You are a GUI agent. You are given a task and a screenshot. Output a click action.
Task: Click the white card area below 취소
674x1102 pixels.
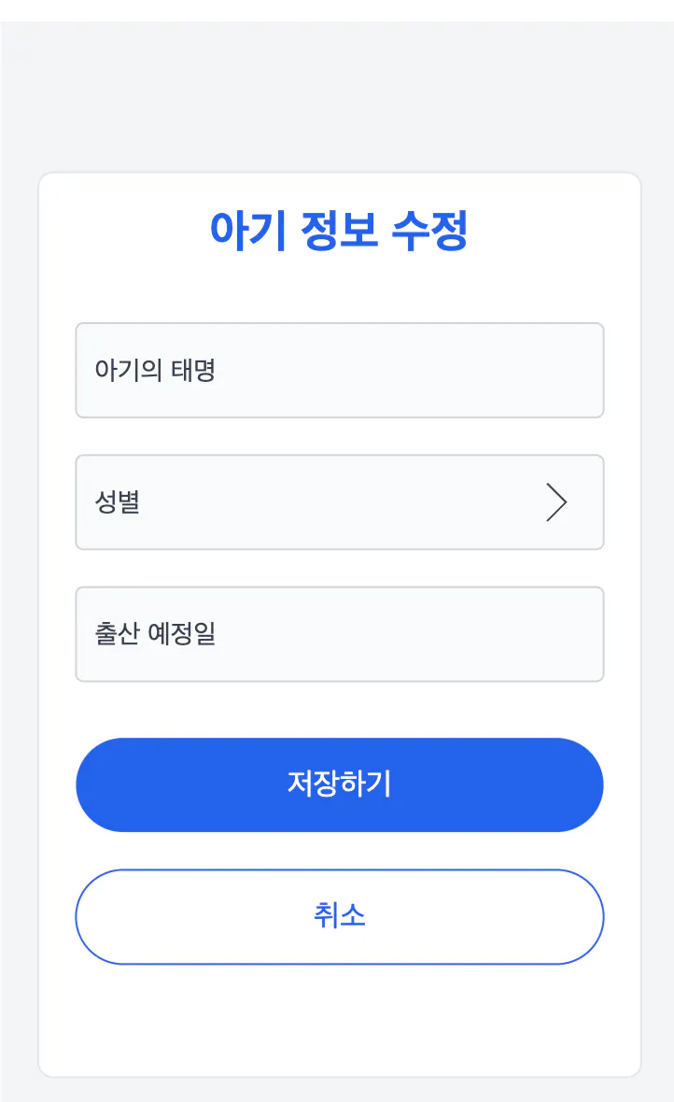point(340,1019)
